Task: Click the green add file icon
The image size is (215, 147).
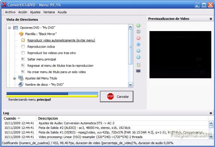Action: 138,26
